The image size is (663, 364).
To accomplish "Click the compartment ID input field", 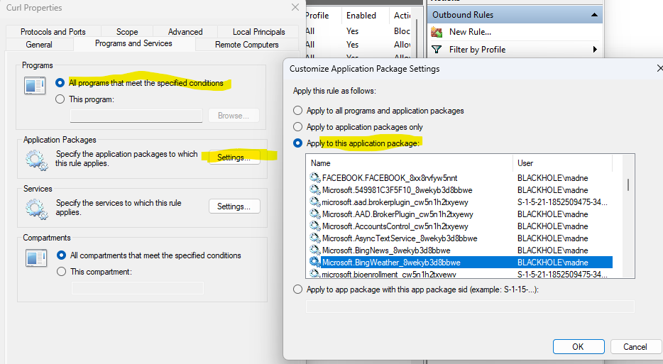I will (138, 288).
